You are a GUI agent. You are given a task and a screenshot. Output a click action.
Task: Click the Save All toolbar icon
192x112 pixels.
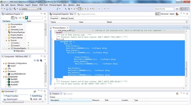pyautogui.click(x=11, y=9)
